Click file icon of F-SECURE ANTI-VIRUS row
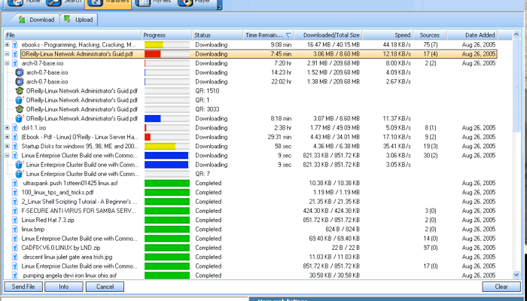The height and width of the screenshot is (301, 527). [15, 211]
